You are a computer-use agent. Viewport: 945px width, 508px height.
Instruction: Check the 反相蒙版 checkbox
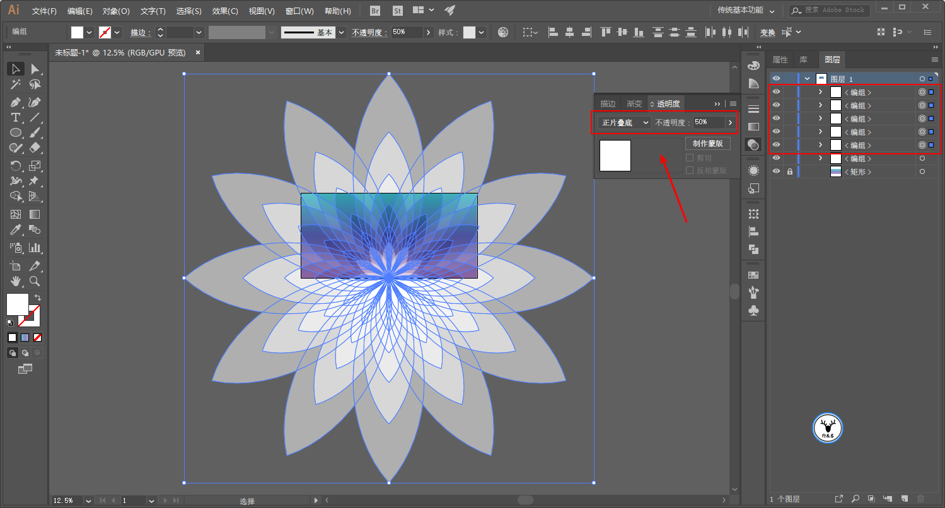tap(690, 170)
